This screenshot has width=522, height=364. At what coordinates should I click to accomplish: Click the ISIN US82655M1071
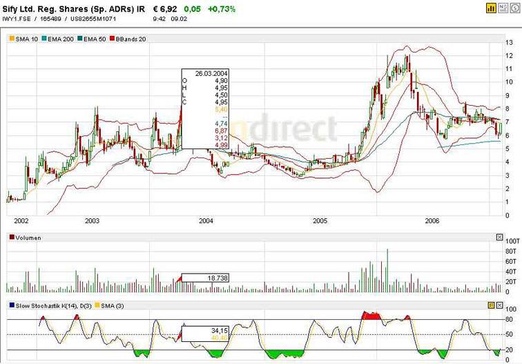pyautogui.click(x=93, y=19)
